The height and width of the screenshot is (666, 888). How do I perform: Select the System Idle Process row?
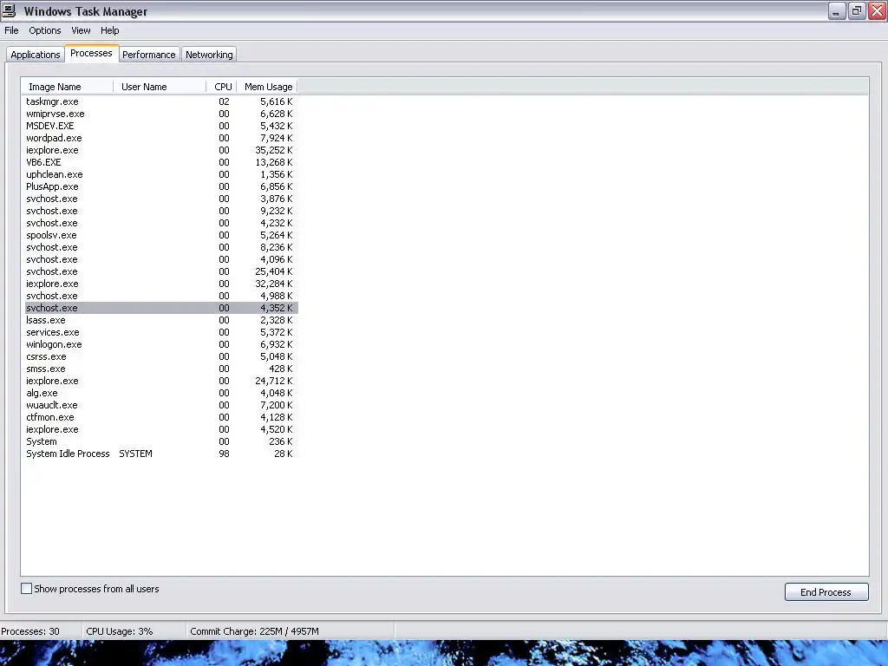tap(160, 454)
